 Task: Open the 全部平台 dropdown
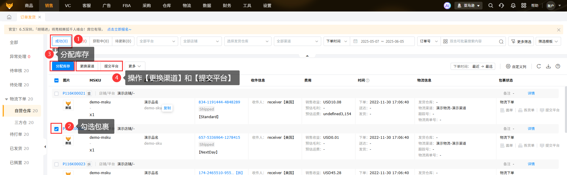coord(157,41)
